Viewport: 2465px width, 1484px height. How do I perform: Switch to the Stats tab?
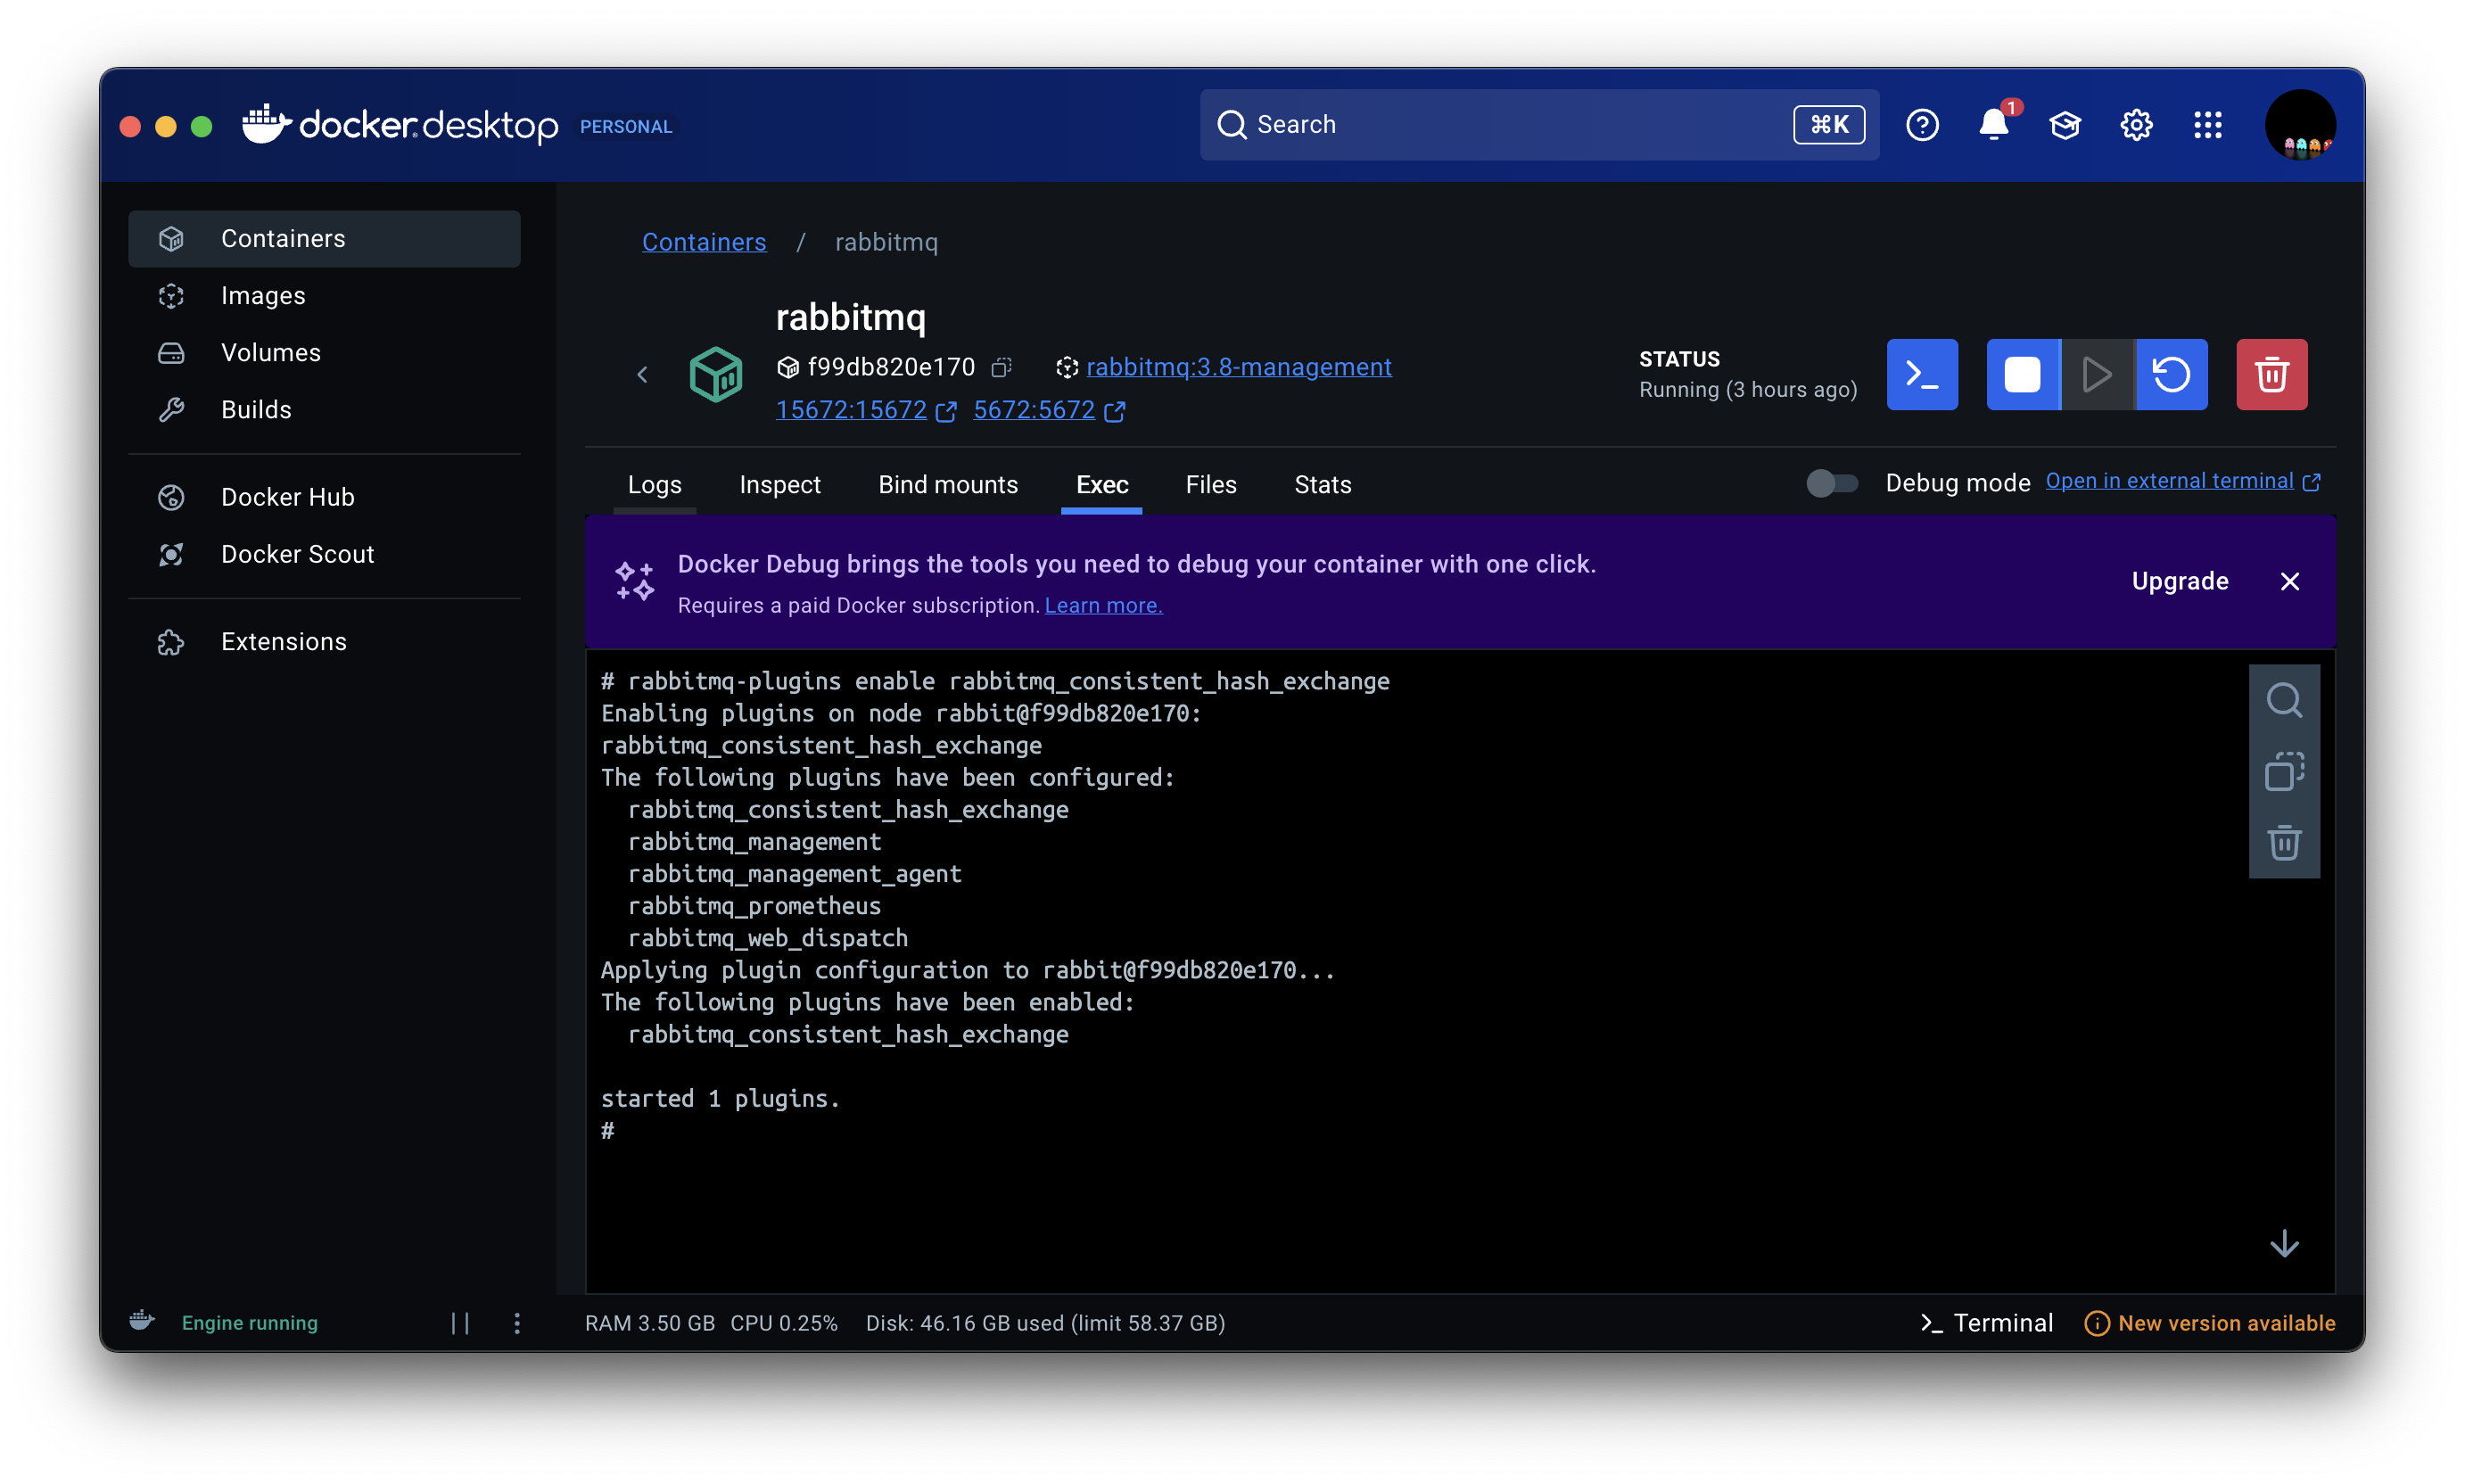click(x=1322, y=485)
